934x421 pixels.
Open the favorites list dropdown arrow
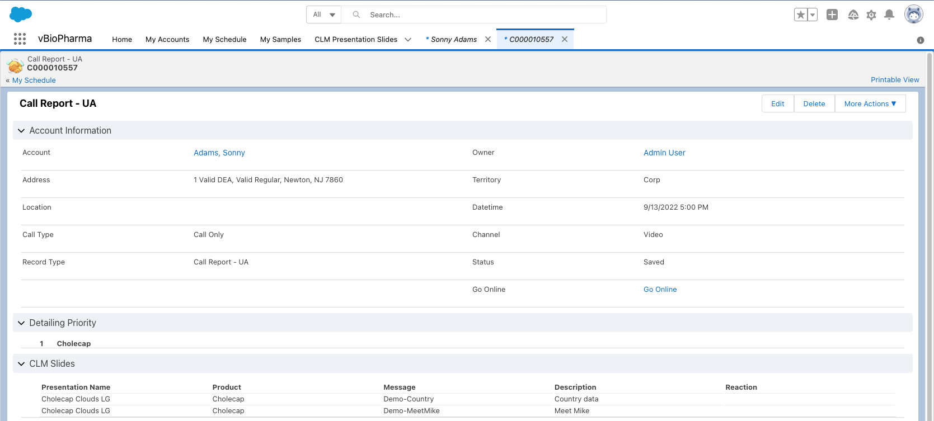813,15
